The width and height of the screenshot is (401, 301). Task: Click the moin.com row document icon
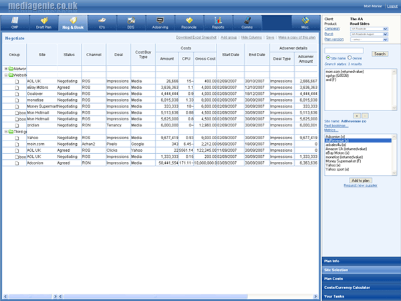tap(17, 144)
